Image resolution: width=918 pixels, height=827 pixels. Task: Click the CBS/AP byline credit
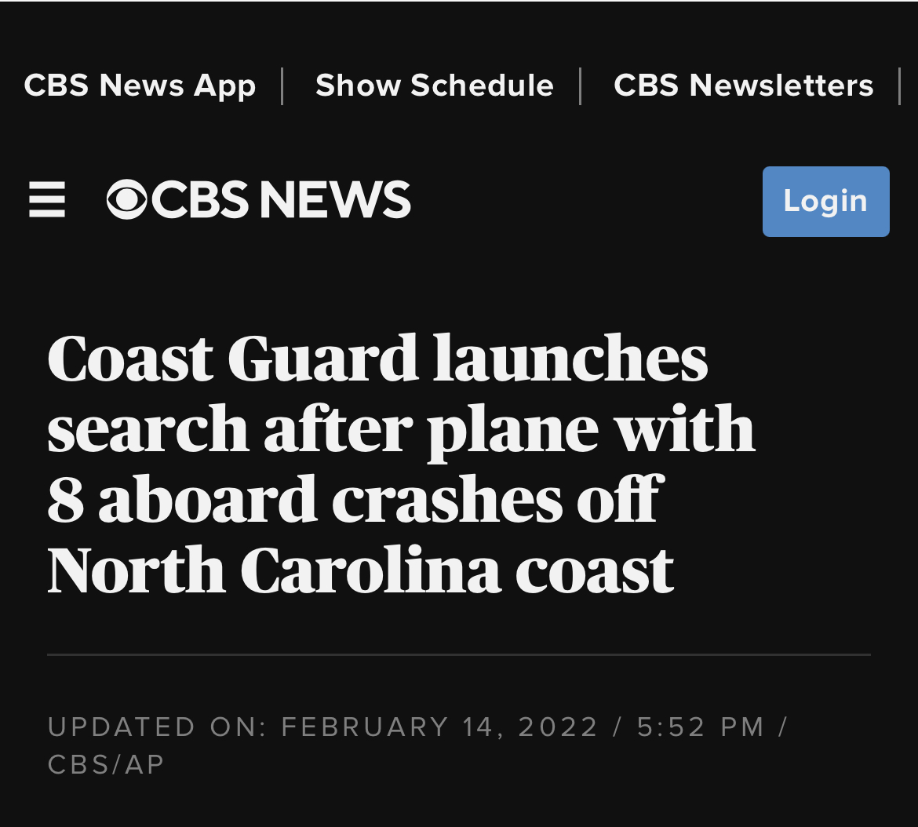pyautogui.click(x=107, y=765)
